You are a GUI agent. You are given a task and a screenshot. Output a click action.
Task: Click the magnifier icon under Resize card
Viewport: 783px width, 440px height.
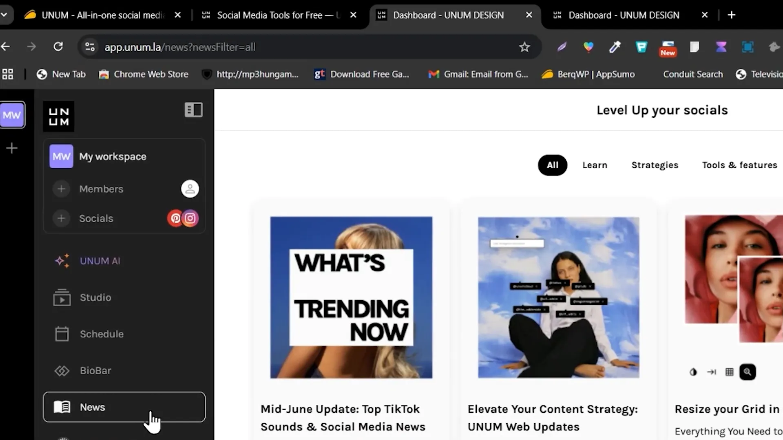click(748, 372)
